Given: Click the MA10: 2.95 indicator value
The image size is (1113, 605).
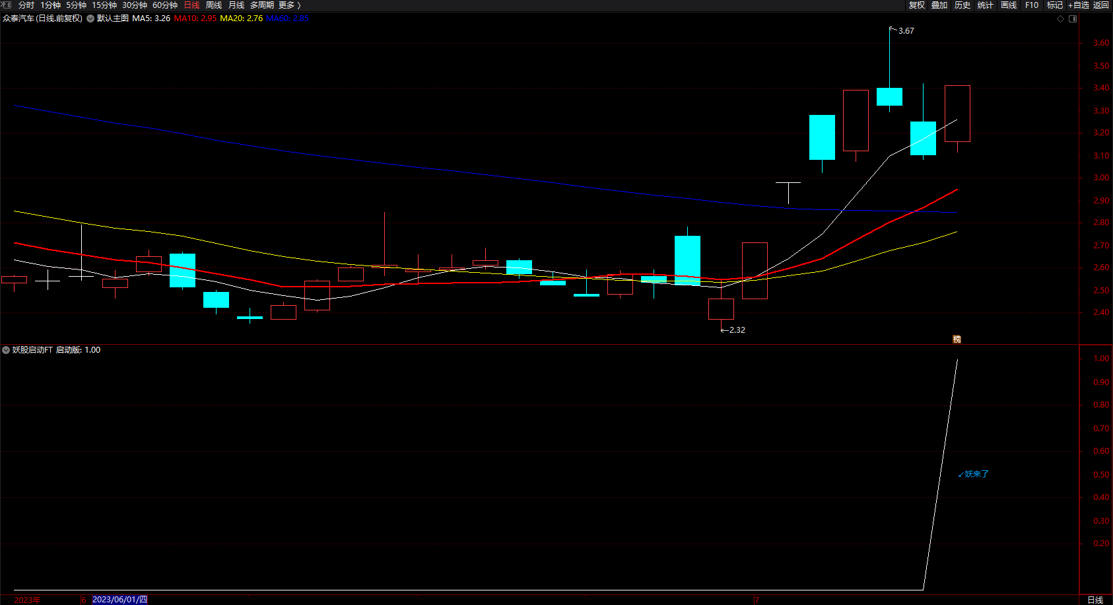Looking at the screenshot, I should click(195, 18).
